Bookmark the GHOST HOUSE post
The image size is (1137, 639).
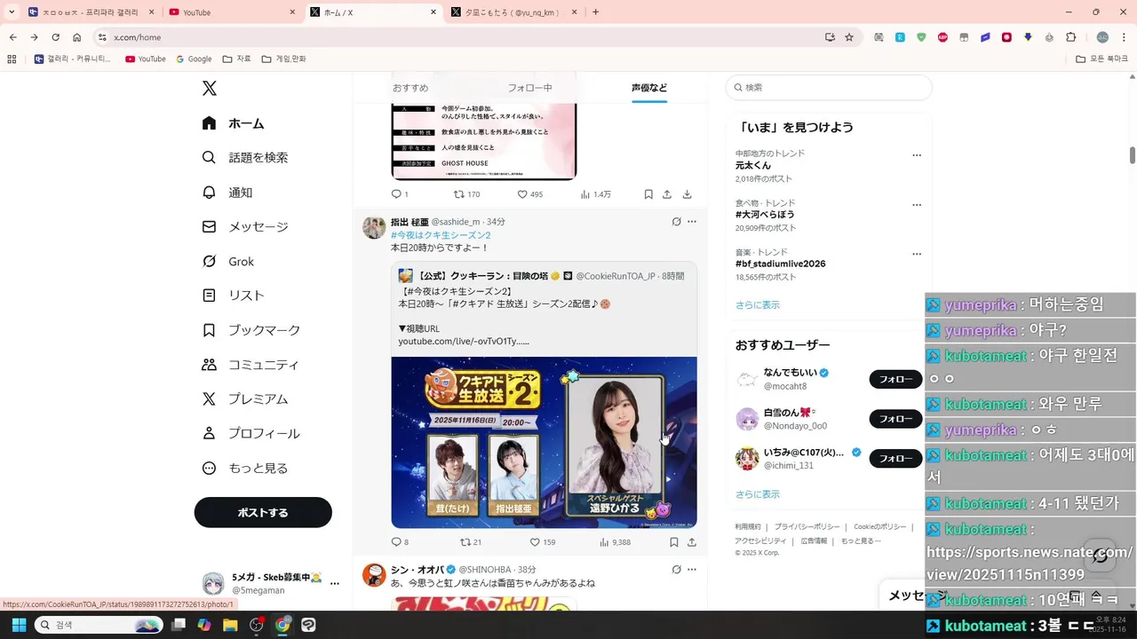[648, 194]
